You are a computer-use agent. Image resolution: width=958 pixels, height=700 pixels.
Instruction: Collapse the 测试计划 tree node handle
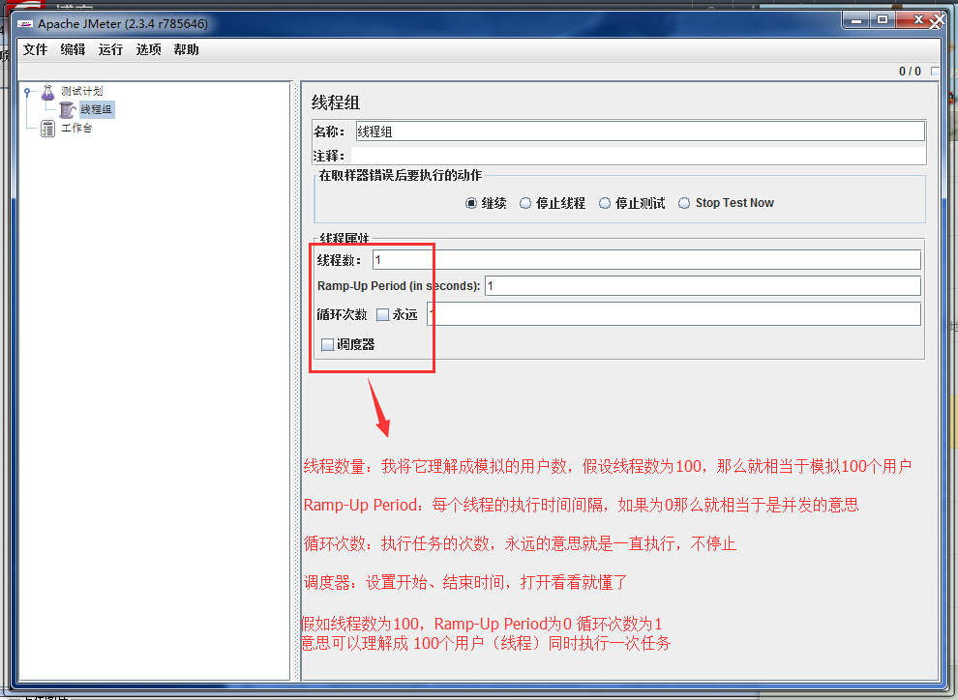pyautogui.click(x=27, y=92)
